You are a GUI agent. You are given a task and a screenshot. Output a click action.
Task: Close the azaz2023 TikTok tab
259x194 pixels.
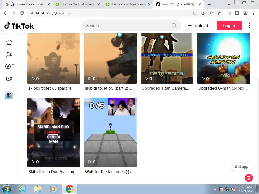(x=200, y=5)
